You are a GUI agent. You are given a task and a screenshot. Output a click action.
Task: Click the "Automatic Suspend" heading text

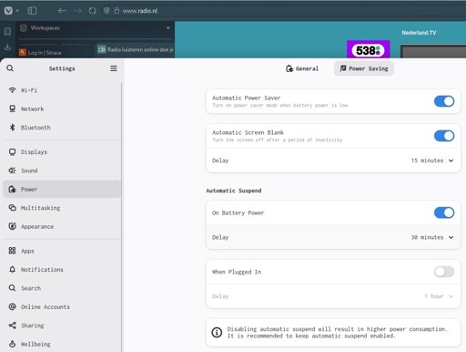point(234,191)
